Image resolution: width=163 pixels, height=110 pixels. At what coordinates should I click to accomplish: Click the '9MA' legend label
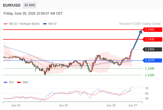[x=25, y=82]
